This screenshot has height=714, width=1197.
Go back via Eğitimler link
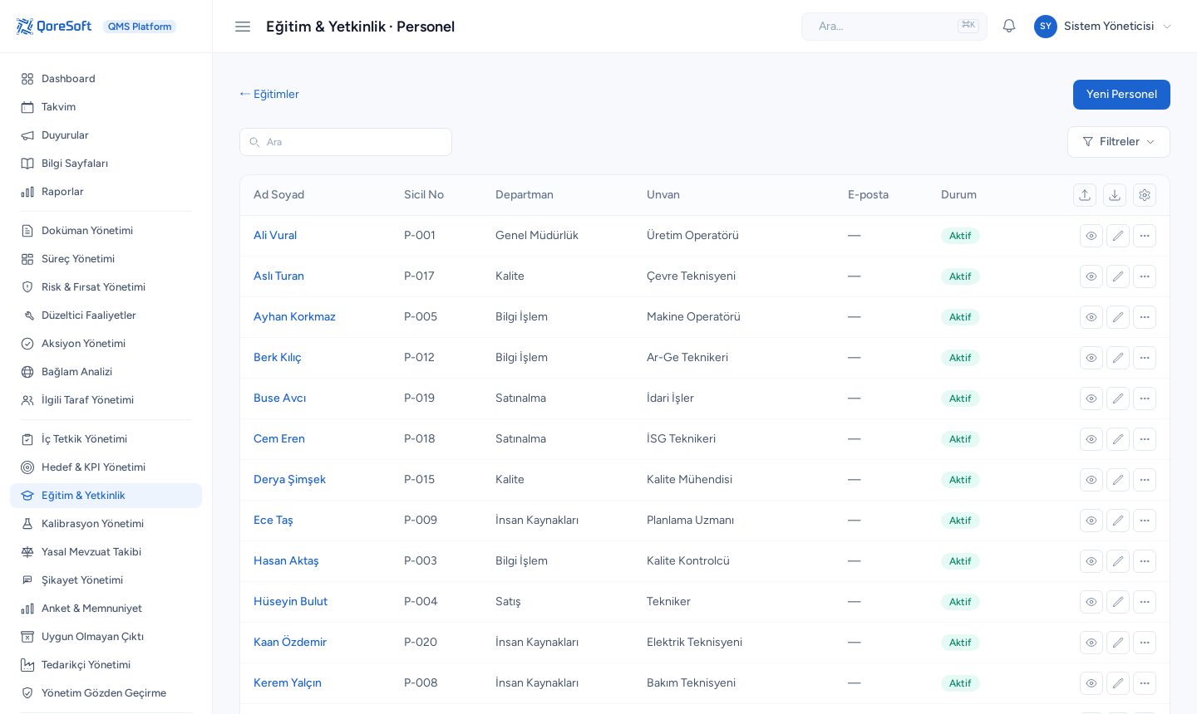click(x=269, y=95)
